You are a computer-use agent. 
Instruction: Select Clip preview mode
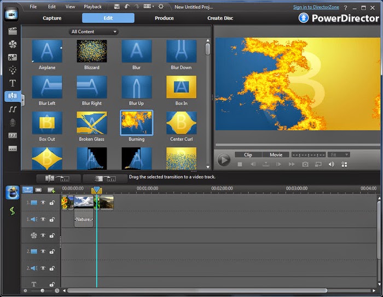(x=248, y=155)
